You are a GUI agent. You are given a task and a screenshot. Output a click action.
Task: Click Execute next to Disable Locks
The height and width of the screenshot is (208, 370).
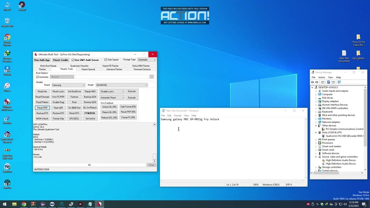[x=132, y=92]
